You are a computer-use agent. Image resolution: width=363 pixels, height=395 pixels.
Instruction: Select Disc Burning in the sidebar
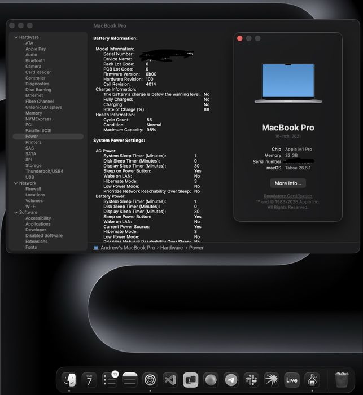[38, 90]
